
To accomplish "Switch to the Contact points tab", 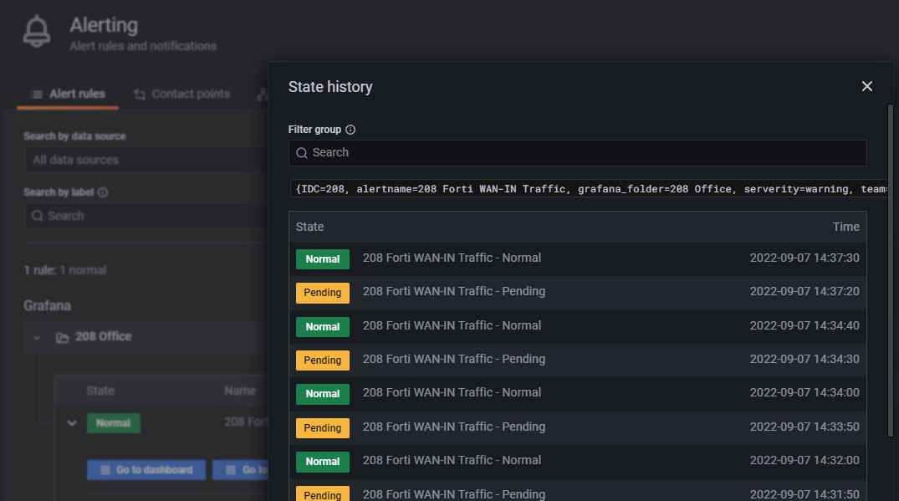I will point(181,94).
